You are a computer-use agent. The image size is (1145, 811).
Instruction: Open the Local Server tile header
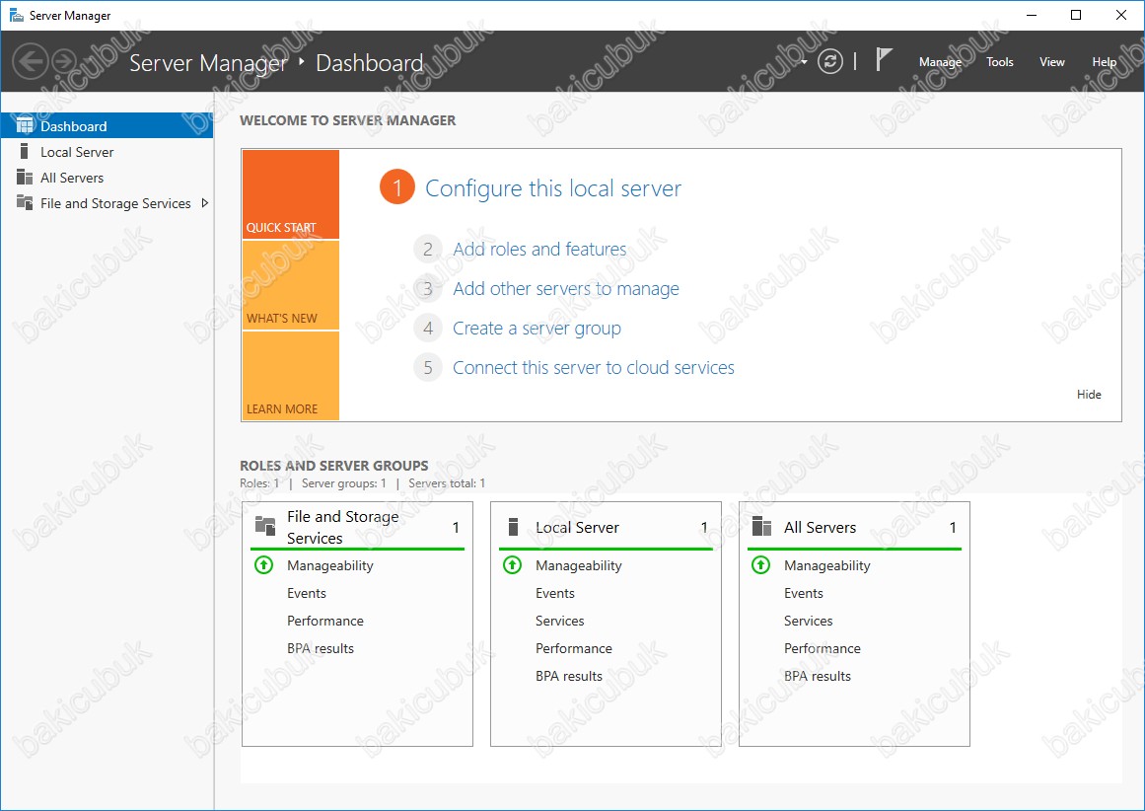point(606,527)
